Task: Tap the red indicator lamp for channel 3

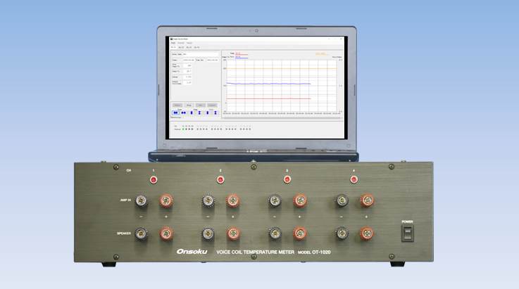Action: point(287,180)
